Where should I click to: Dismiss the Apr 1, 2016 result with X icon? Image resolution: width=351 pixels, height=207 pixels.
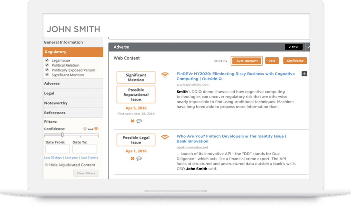tap(133, 158)
